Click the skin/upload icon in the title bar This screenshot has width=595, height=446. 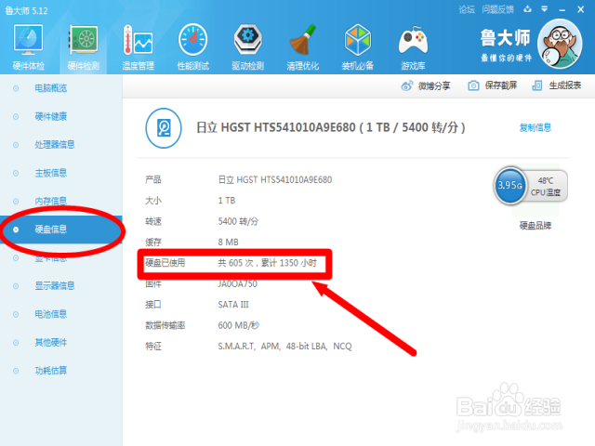[527, 9]
